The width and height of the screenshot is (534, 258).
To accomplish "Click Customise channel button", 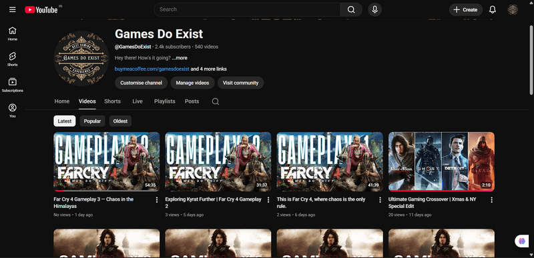I will pos(141,83).
